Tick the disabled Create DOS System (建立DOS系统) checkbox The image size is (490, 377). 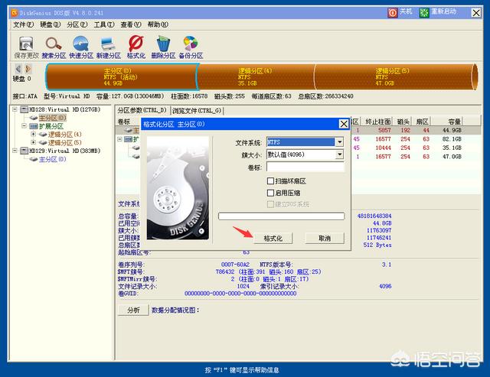(270, 204)
